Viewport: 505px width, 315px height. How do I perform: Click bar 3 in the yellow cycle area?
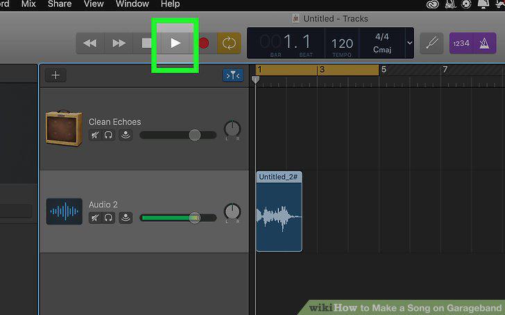pyautogui.click(x=322, y=69)
